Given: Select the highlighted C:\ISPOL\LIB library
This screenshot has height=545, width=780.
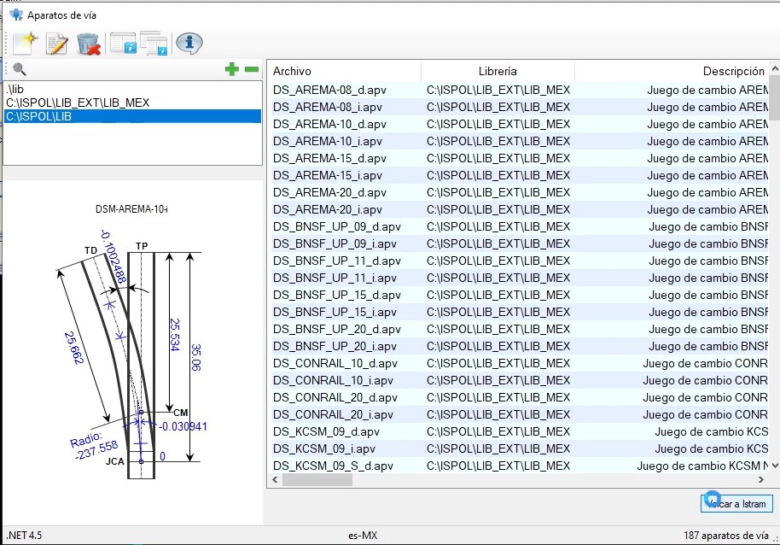Looking at the screenshot, I should coord(132,116).
